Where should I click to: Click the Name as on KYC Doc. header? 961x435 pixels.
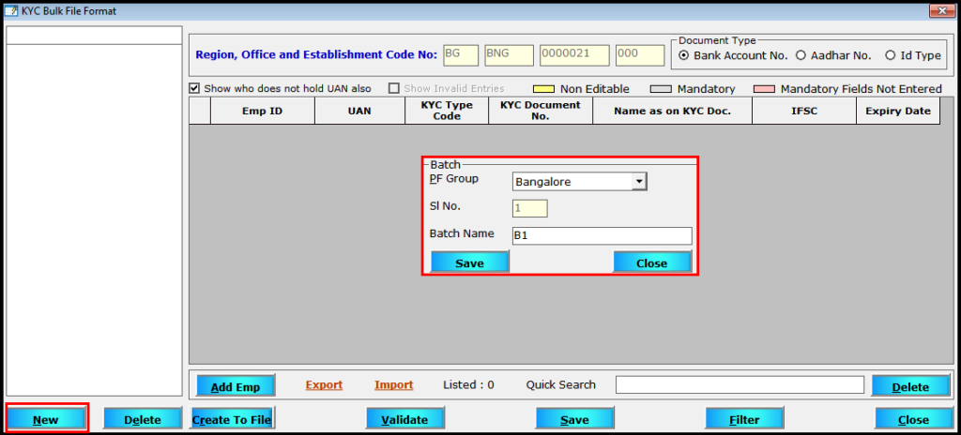[672, 111]
